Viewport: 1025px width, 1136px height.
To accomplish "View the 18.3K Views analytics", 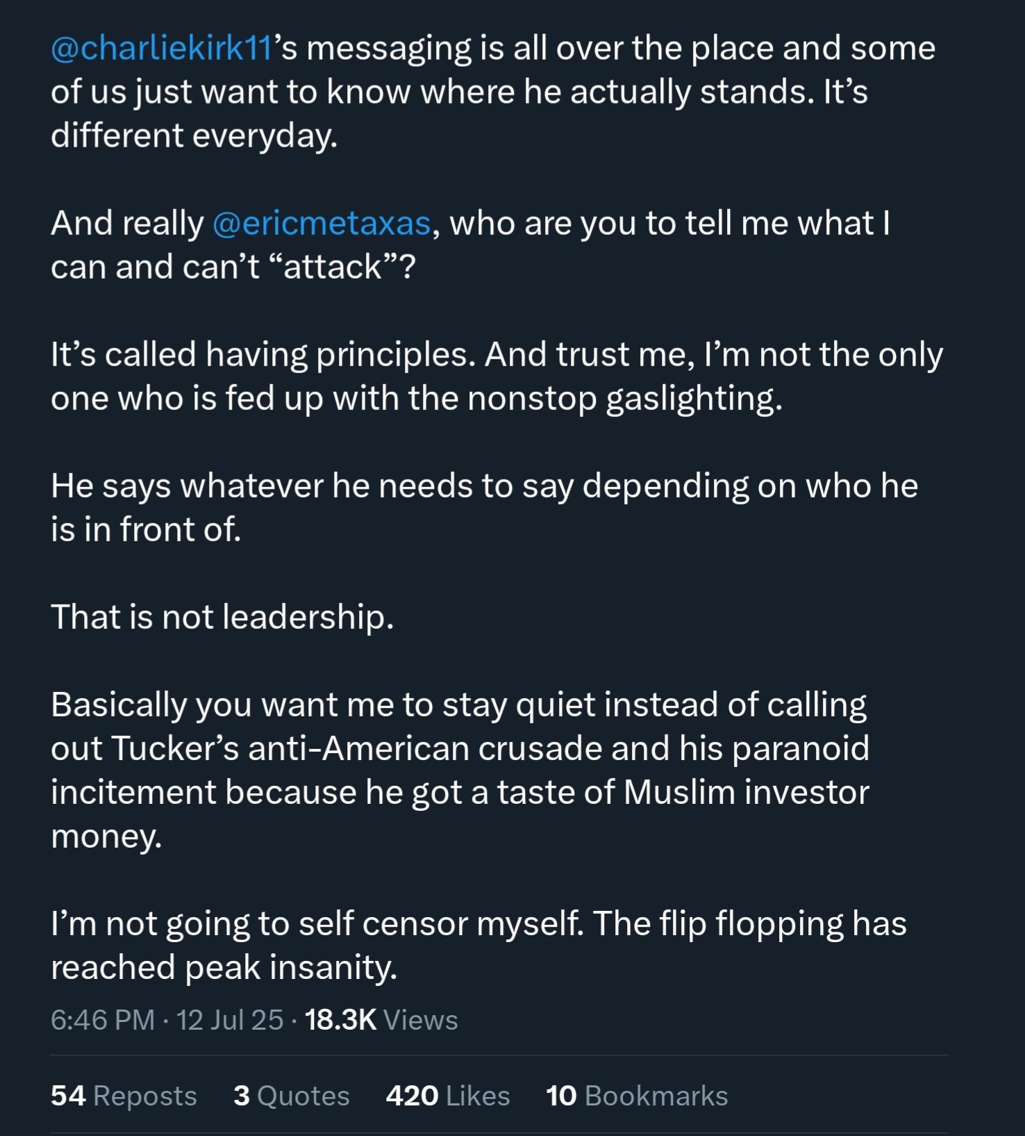I will point(381,1020).
